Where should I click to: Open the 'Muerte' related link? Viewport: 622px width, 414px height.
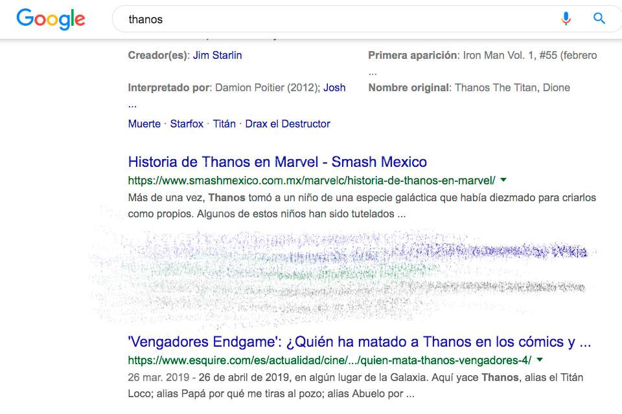click(x=144, y=124)
